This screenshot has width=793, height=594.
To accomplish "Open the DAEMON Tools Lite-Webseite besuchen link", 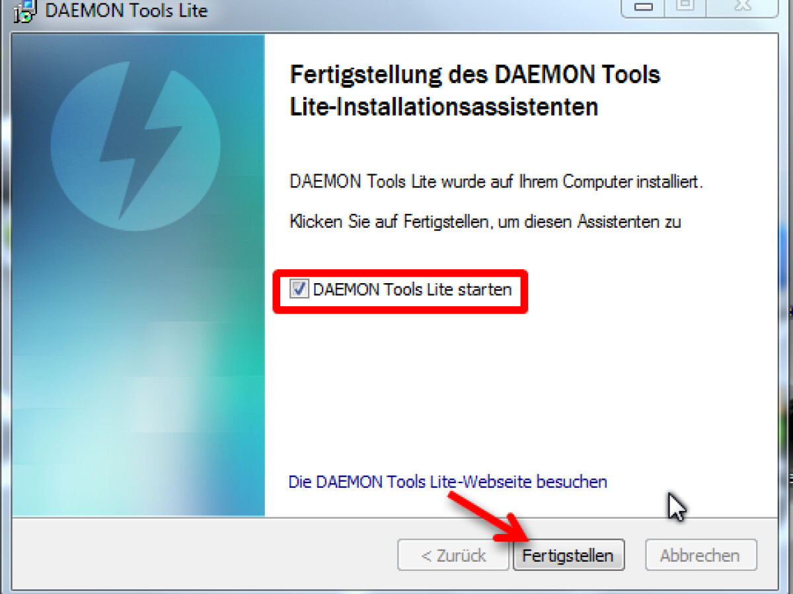I will click(448, 482).
